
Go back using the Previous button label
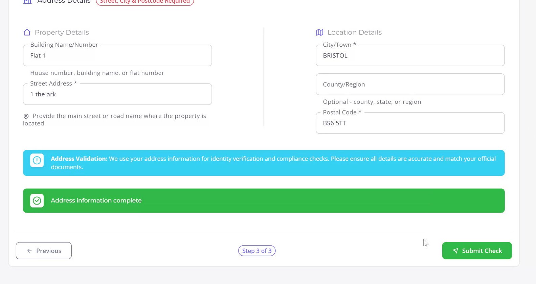pos(49,251)
